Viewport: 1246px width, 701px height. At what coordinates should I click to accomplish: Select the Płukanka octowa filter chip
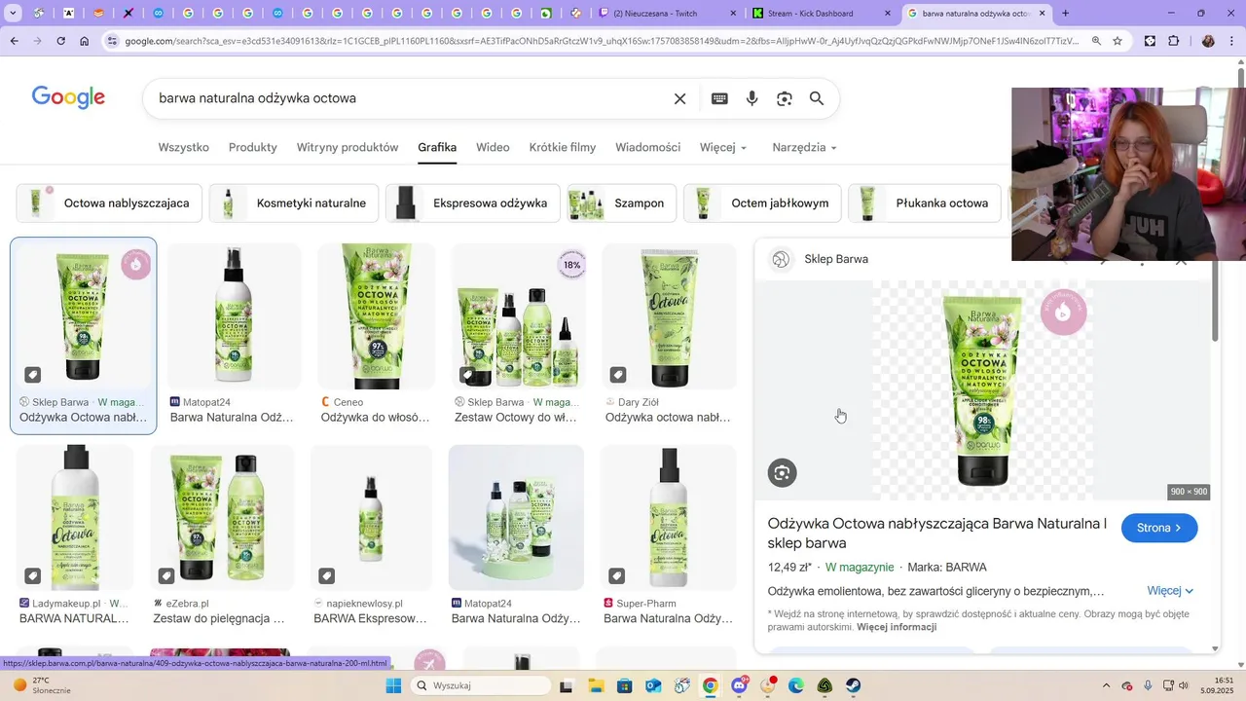click(x=925, y=203)
